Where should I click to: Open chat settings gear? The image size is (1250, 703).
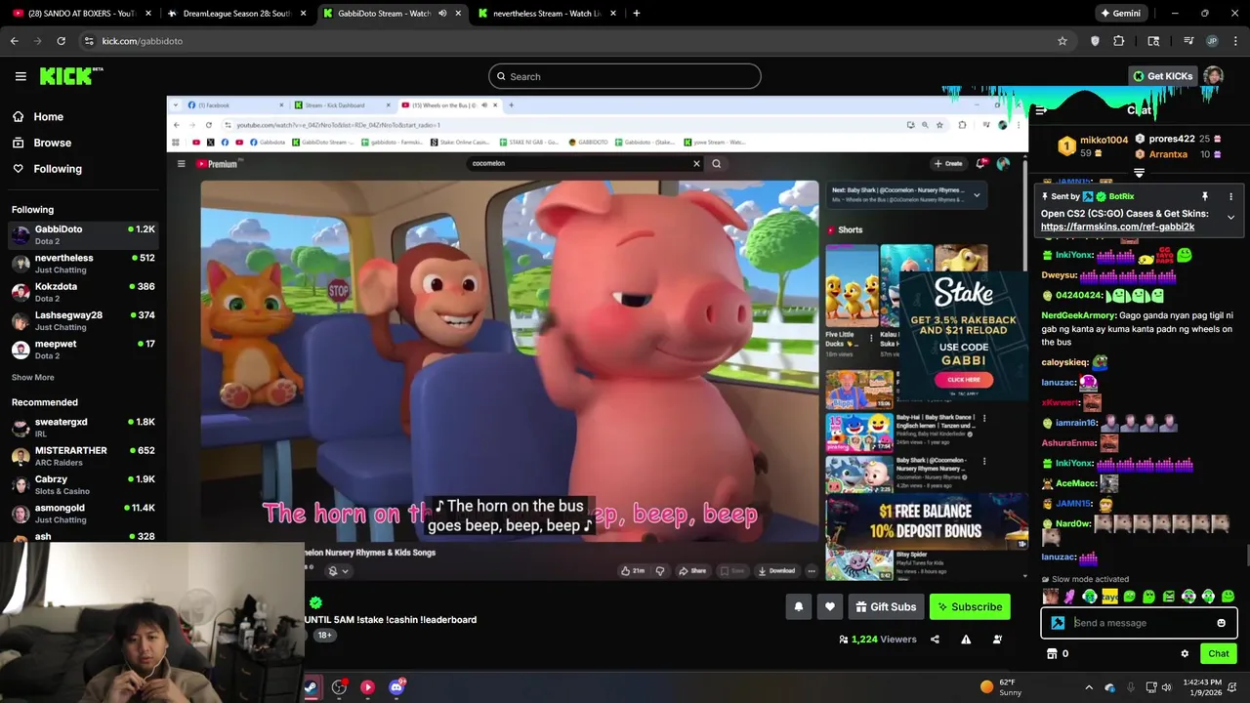[x=1185, y=654]
